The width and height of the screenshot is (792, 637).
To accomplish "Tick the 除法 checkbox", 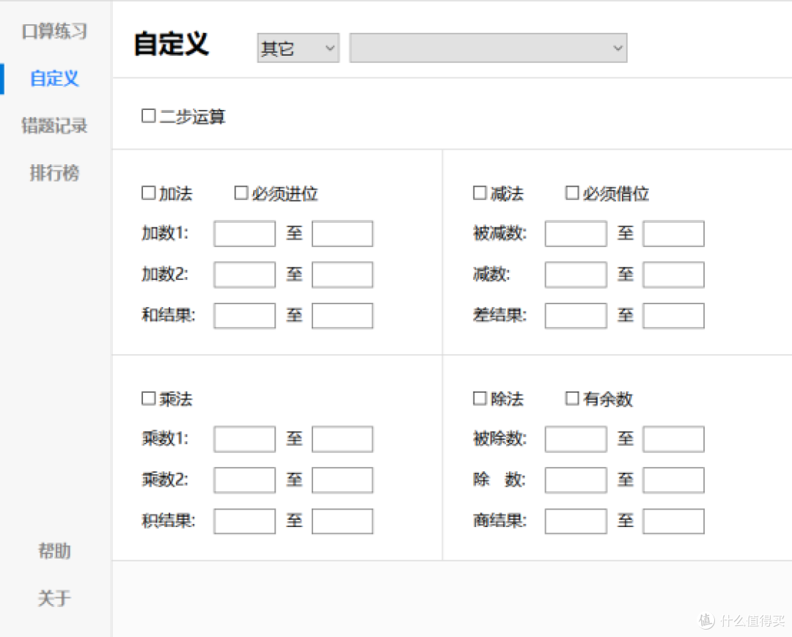I will (480, 398).
